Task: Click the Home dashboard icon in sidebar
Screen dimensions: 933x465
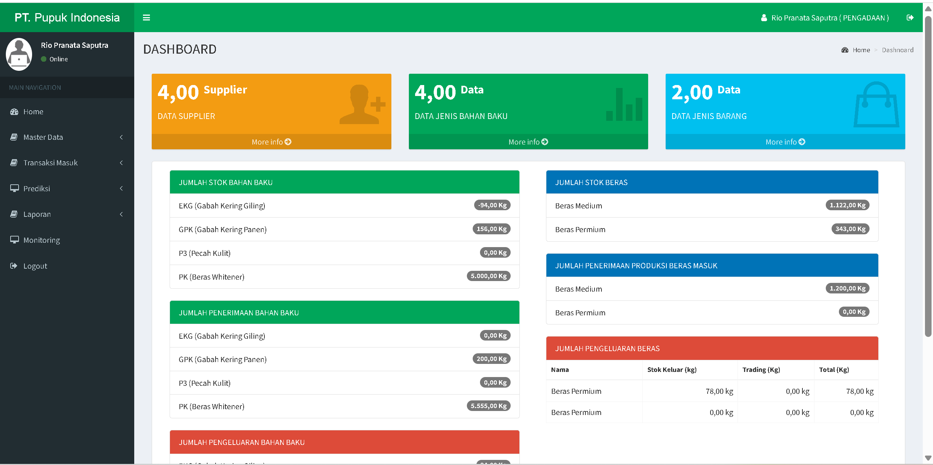Action: coord(14,112)
